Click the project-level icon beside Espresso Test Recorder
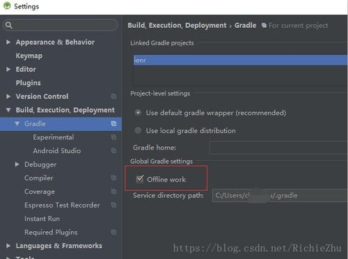This screenshot has height=259, width=348. pos(113,205)
